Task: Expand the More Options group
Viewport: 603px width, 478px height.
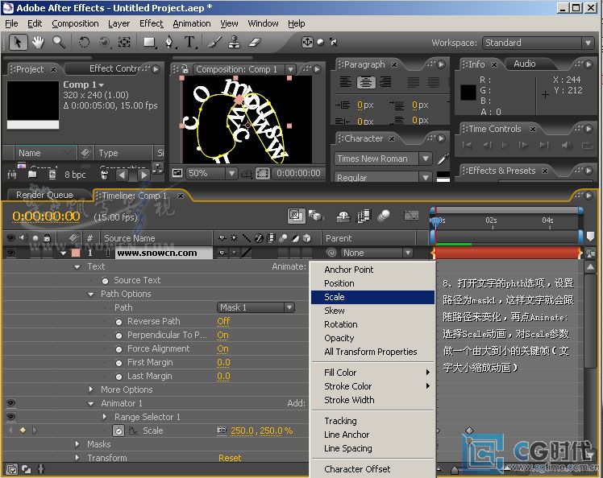Action: point(91,389)
